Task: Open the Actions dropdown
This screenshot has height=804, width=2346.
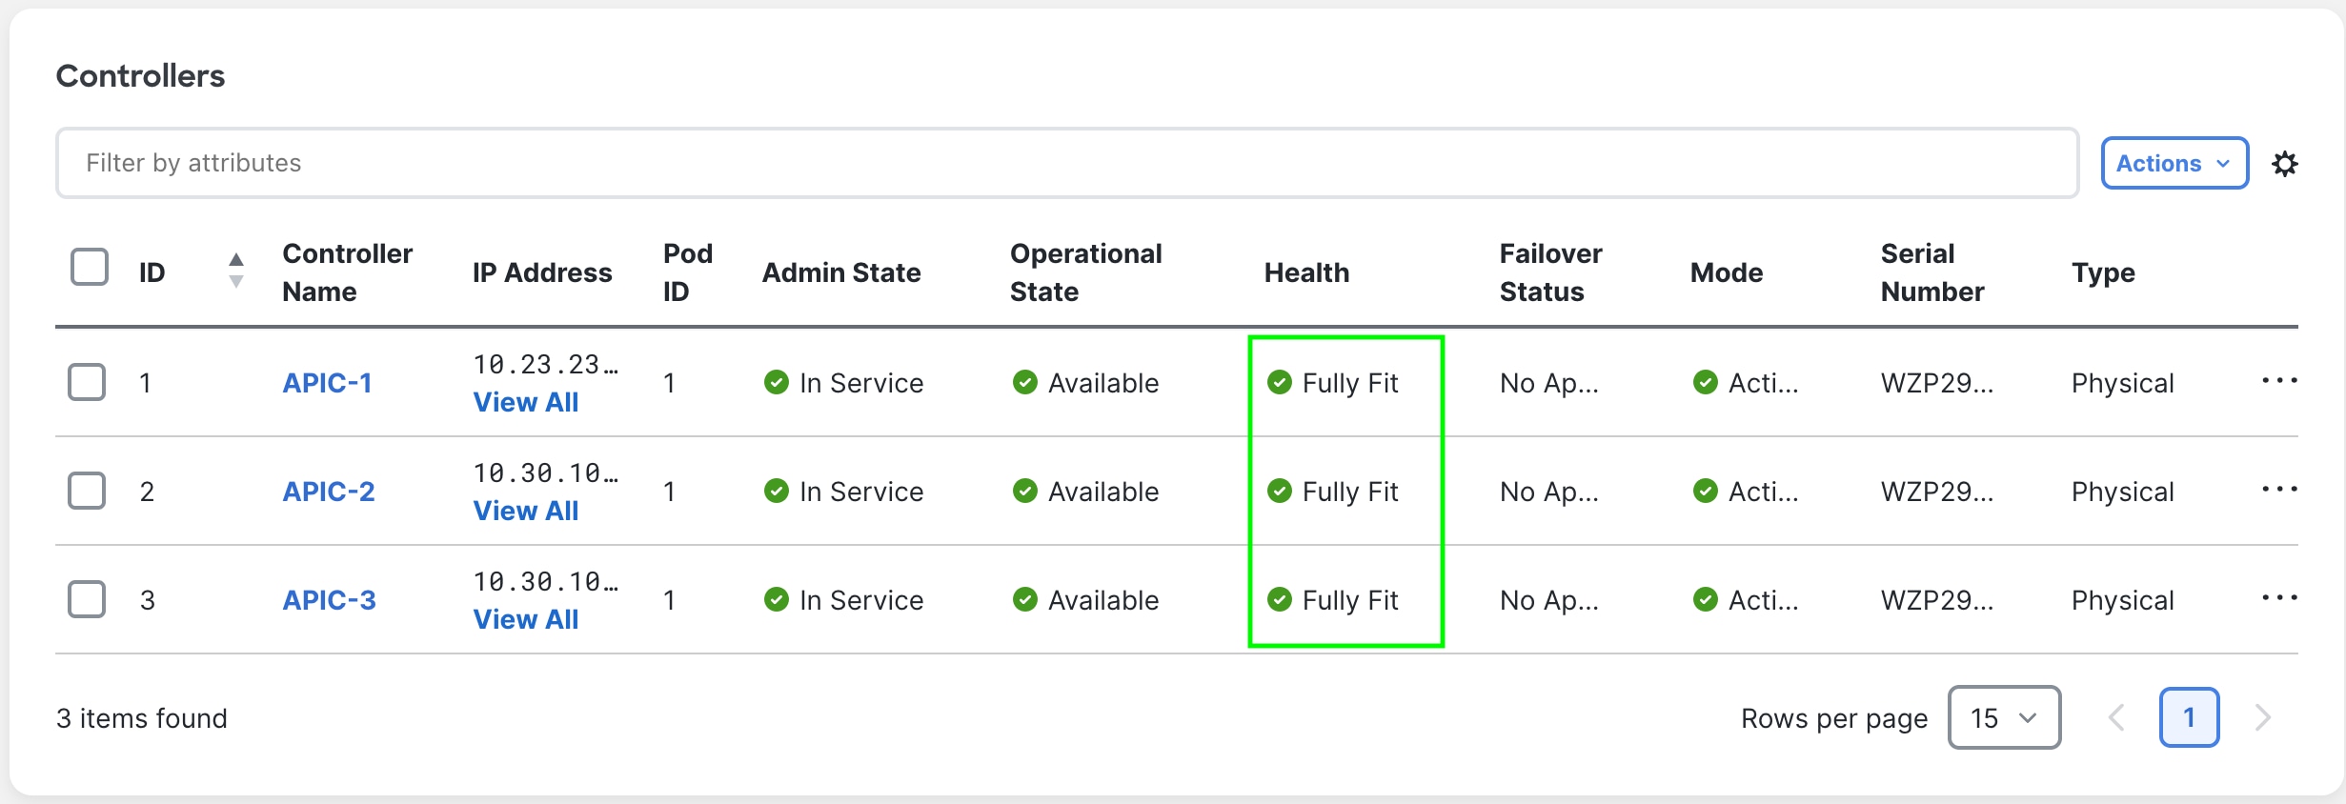Action: (x=2174, y=164)
